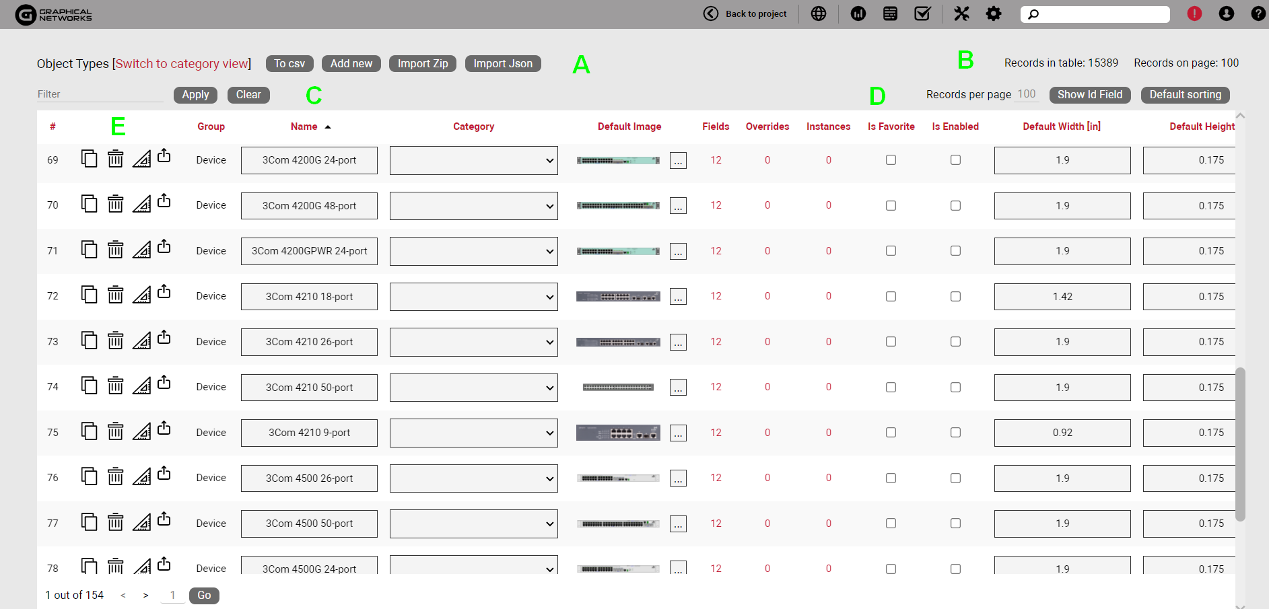Viewport: 1269px width, 609px height.
Task: Open the user profile icon
Action: point(1226,13)
